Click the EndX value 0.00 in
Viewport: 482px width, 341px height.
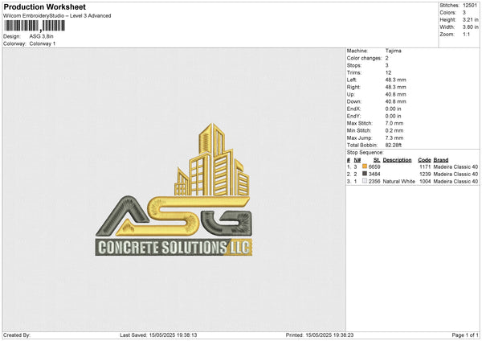tap(393, 109)
